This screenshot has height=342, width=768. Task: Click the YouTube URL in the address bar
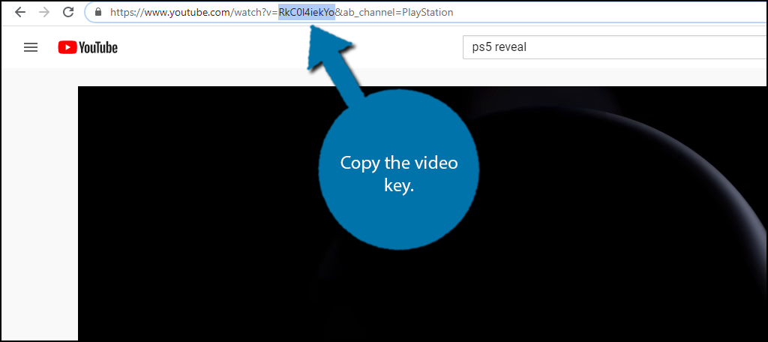coord(282,12)
